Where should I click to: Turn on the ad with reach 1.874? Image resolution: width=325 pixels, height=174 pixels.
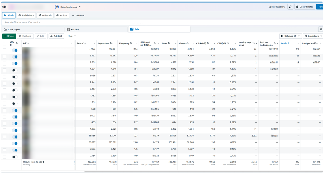click(15, 70)
